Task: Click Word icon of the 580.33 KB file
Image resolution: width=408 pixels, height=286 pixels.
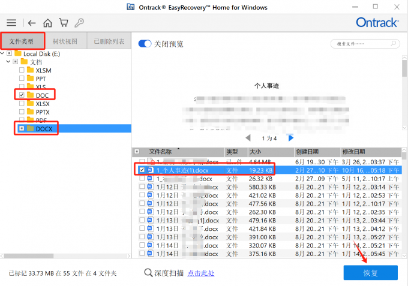Action: [x=150, y=186]
